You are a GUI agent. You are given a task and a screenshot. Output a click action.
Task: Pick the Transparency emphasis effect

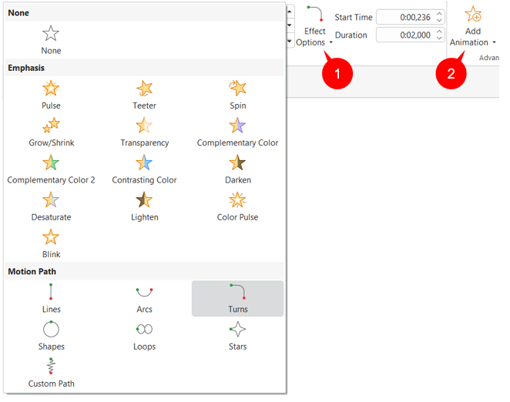(x=144, y=126)
